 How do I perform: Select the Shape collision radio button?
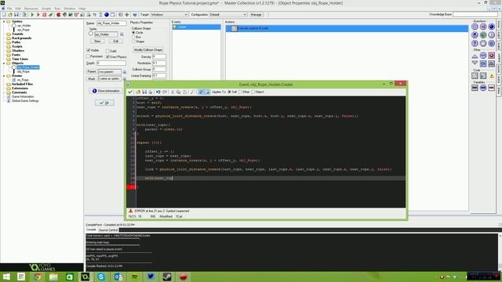coord(133,42)
